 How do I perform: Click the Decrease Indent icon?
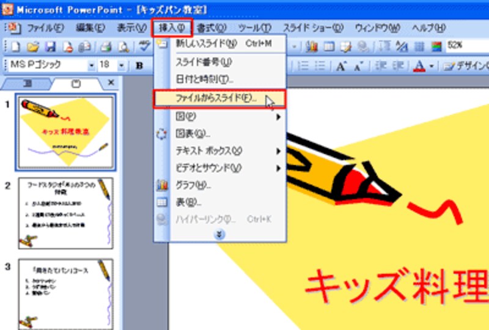tap(380, 66)
